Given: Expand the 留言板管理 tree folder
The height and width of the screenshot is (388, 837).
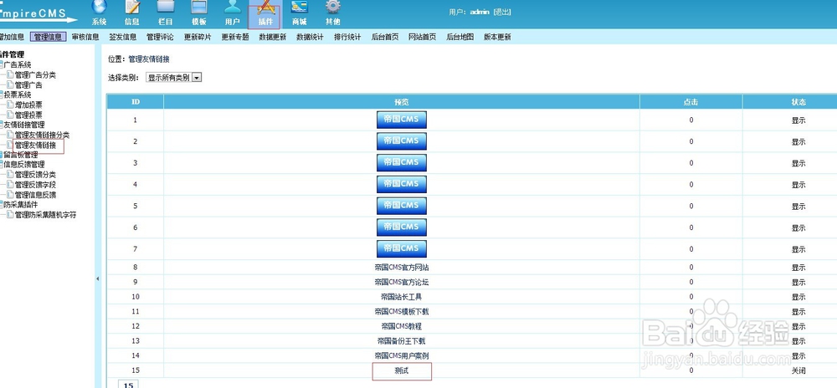Looking at the screenshot, I should [2, 155].
